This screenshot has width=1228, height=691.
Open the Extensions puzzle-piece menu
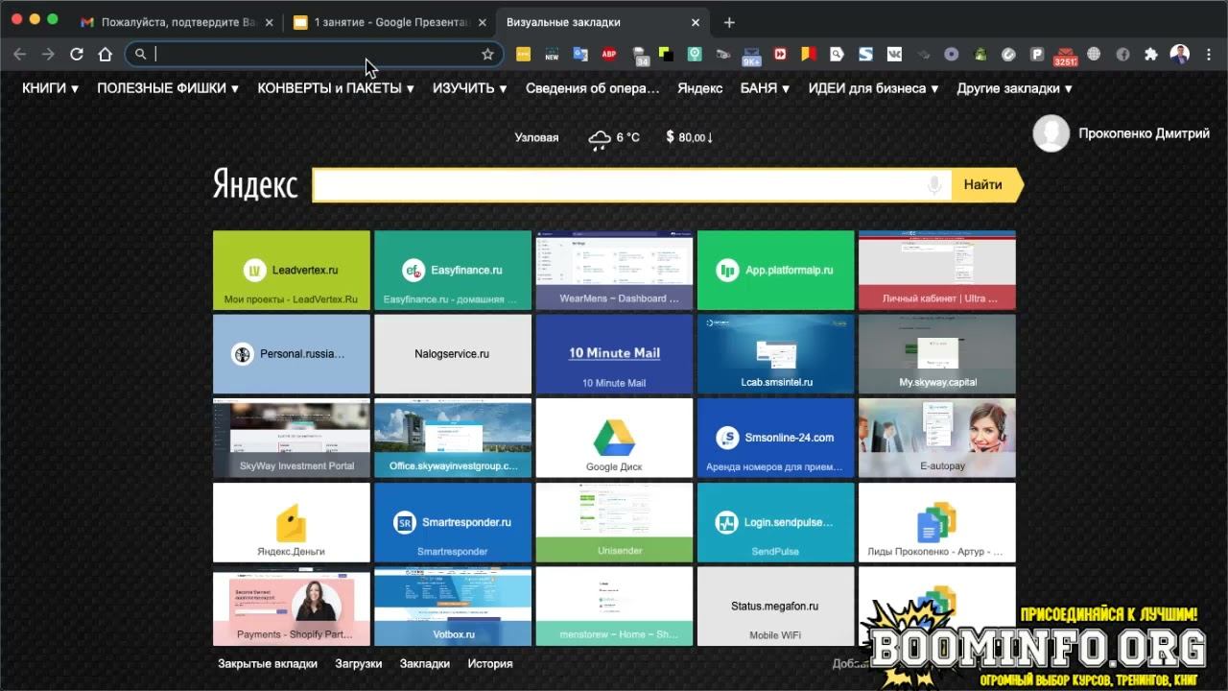[x=1151, y=55]
